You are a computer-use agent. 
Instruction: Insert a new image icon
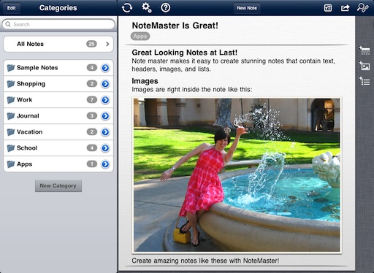[365, 66]
